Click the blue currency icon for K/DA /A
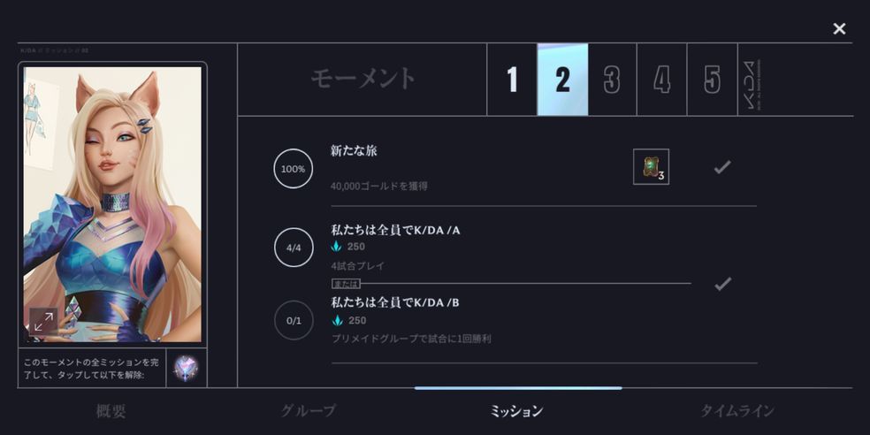Screen dimensions: 870x435 click(336, 247)
